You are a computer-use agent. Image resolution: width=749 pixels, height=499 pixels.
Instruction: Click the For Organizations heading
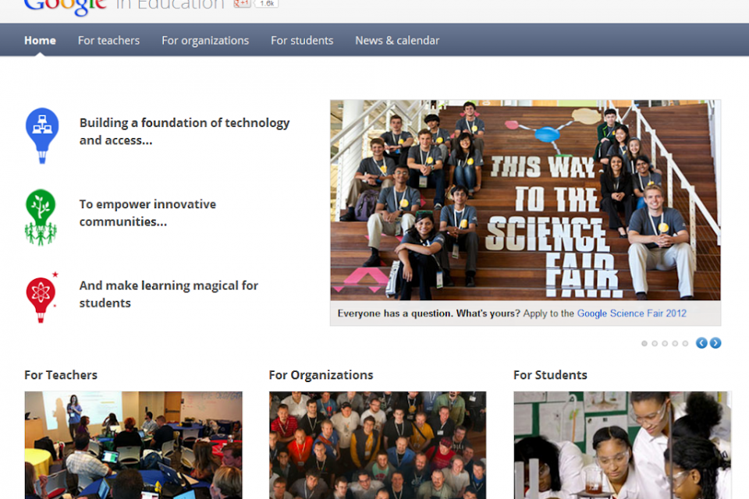click(321, 375)
